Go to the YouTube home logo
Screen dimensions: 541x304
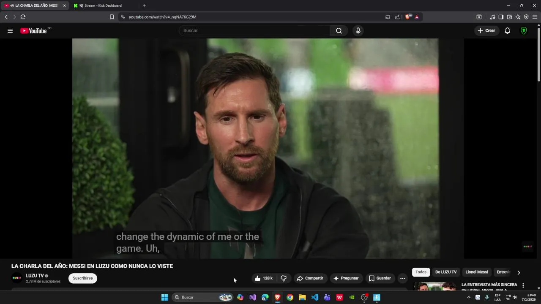(x=33, y=30)
